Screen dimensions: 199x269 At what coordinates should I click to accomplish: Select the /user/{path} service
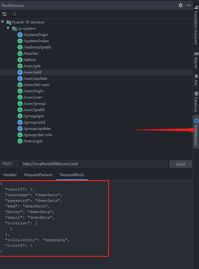(34, 110)
